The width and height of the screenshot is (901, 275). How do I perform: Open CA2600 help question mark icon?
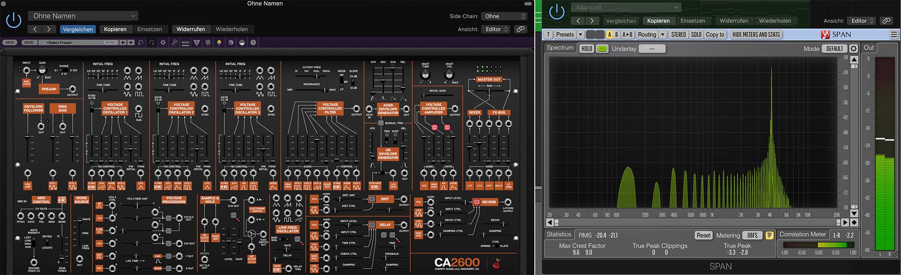click(253, 42)
